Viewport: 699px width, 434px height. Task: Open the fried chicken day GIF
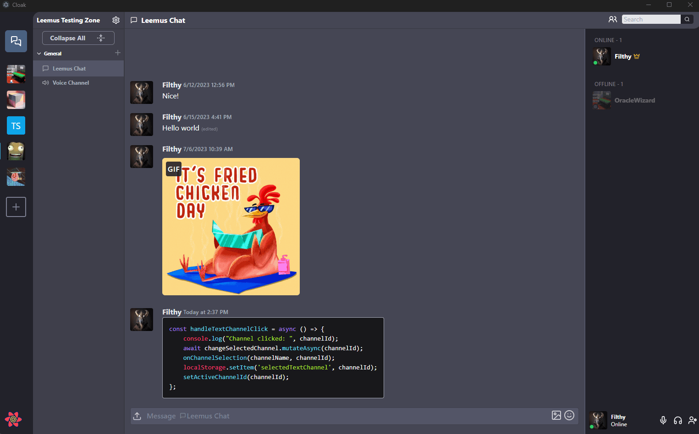(231, 227)
